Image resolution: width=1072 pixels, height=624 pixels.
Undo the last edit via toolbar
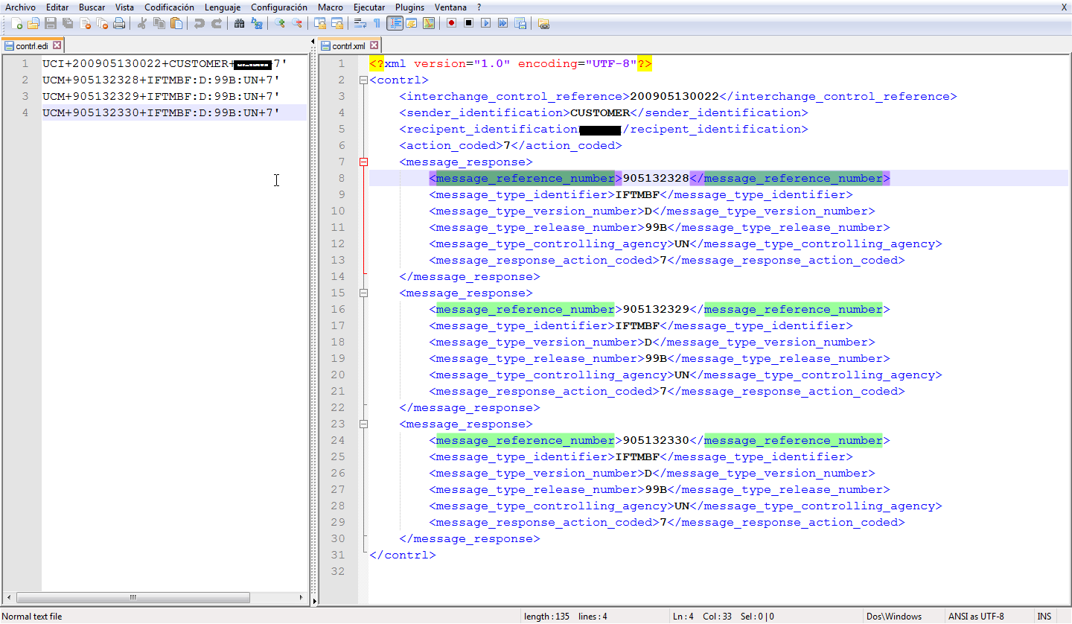[x=199, y=23]
